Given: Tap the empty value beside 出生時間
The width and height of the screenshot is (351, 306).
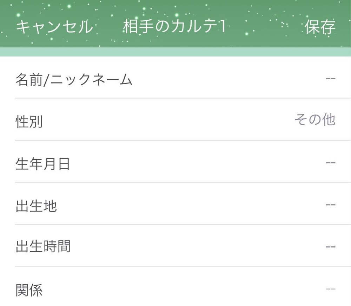Looking at the screenshot, I should tap(331, 247).
